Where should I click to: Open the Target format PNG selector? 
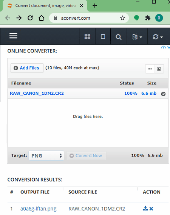(46, 156)
